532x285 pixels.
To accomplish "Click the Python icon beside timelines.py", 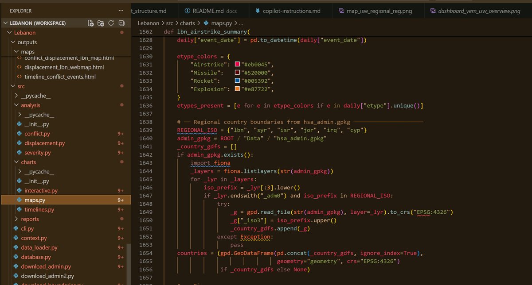I will tap(20, 210).
